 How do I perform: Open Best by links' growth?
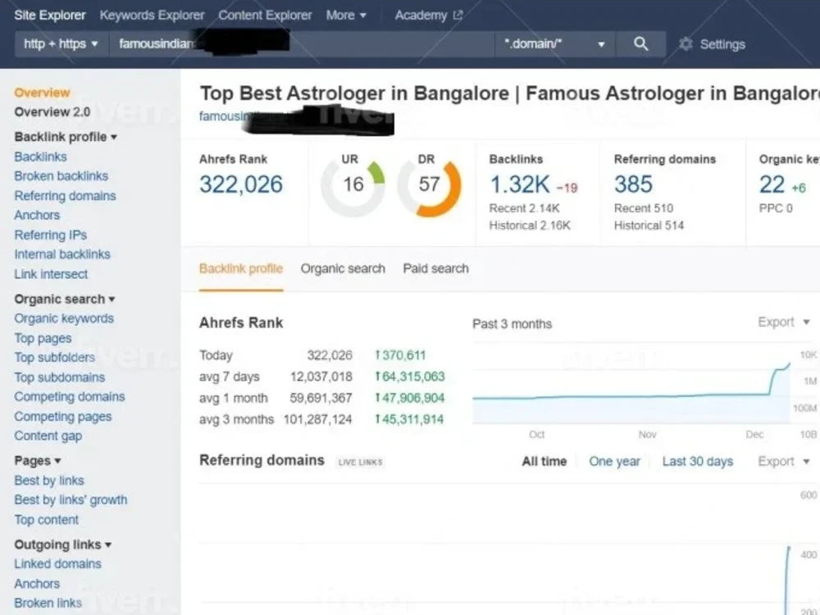(71, 500)
